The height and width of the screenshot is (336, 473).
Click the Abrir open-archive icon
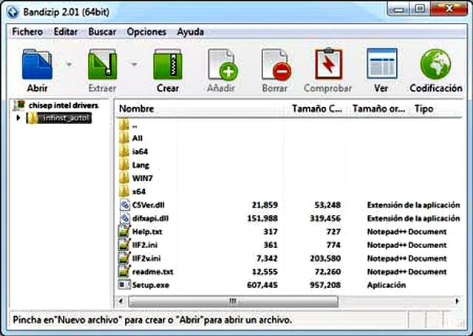point(38,64)
